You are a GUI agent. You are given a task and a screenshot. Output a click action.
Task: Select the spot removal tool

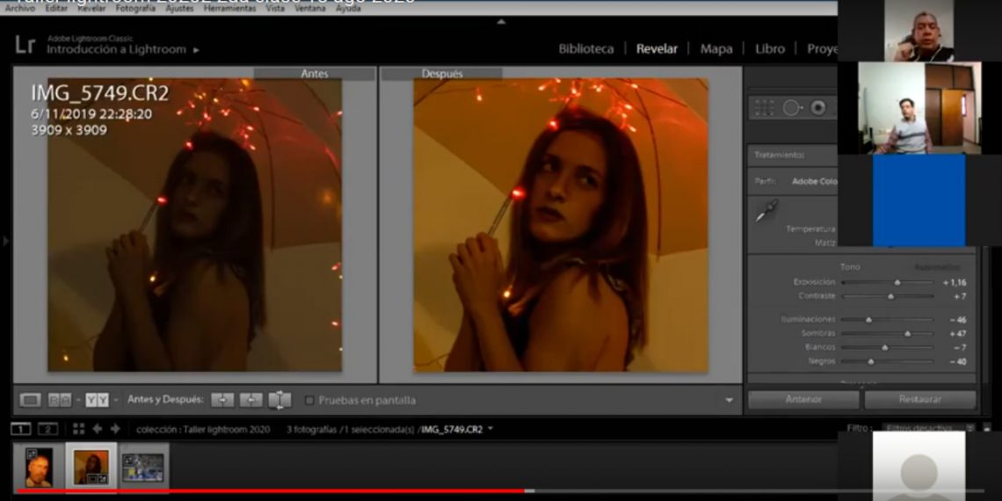coord(792,107)
